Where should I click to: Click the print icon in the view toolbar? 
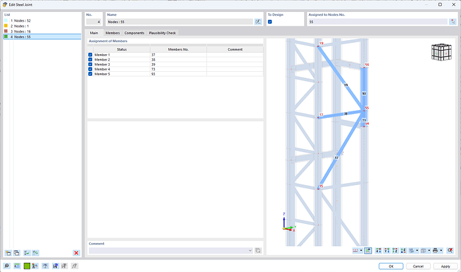(x=435, y=250)
